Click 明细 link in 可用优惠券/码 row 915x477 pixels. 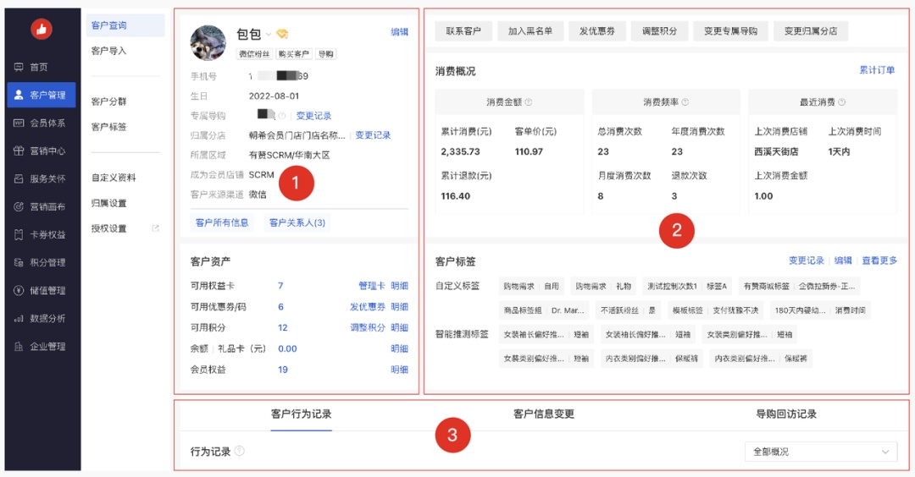coord(399,306)
